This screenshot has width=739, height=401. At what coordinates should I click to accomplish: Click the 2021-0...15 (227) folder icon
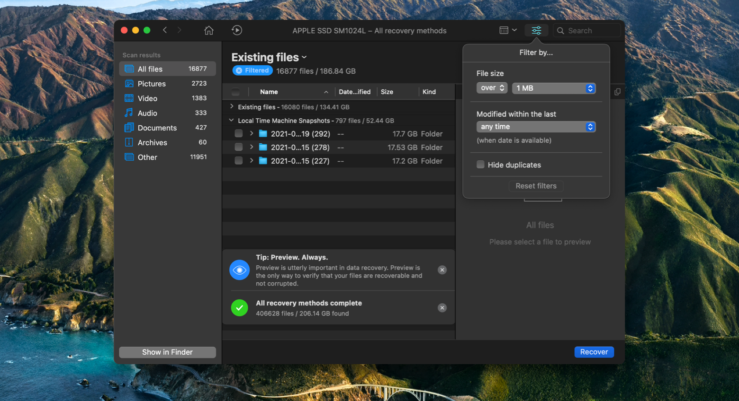tap(263, 161)
